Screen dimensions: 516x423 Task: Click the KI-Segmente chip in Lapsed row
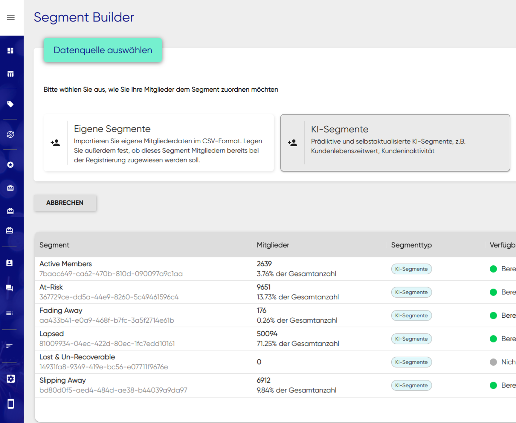pyautogui.click(x=411, y=339)
